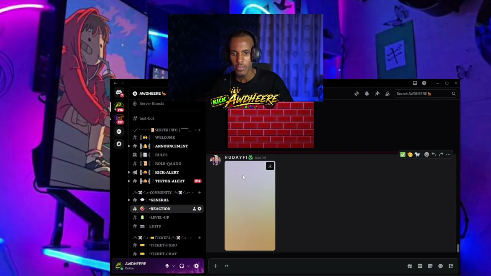Click the HUDAYFI username

pos(236,158)
